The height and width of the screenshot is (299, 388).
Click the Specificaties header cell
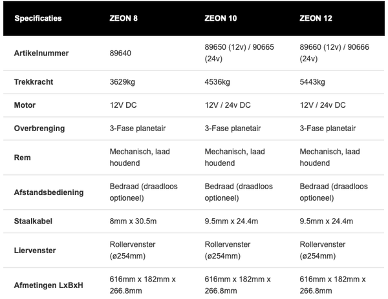tap(38, 18)
